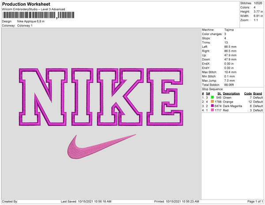
Task: Click design name 'Nike Applique 6,8 in'
Action: coord(31,21)
